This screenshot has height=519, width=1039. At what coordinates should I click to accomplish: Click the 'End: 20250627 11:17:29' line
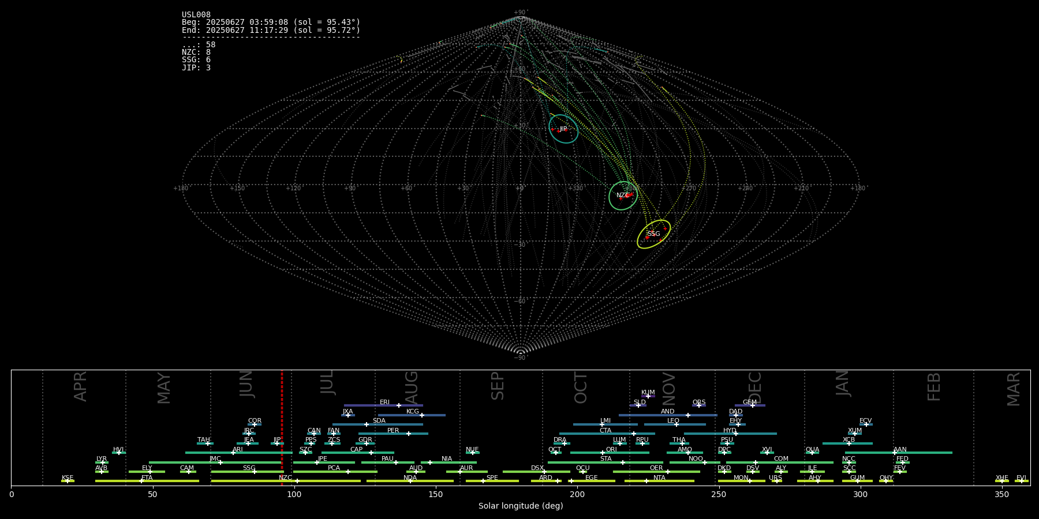tap(271, 30)
